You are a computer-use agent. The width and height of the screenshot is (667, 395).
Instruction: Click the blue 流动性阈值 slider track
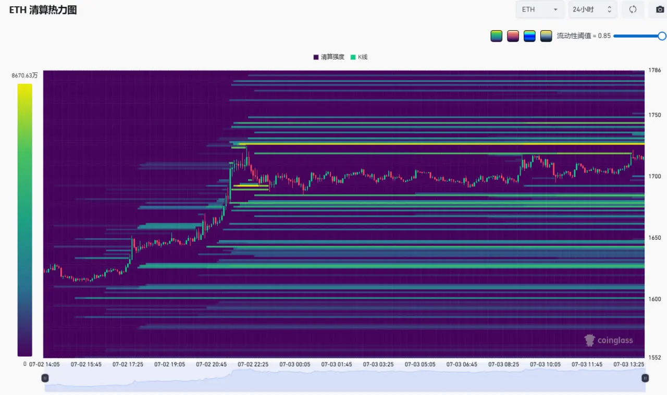(636, 36)
